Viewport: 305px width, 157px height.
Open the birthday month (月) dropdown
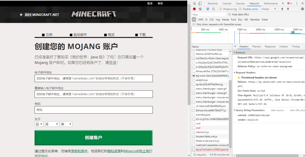[x=51, y=124]
